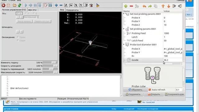The height and width of the screenshot is (112, 199).
Task: Switch preview to rotated Z view
Action: click(x=71, y=5)
